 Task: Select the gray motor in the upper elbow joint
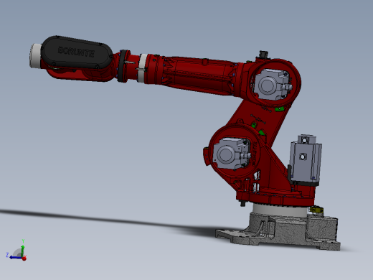(271, 84)
